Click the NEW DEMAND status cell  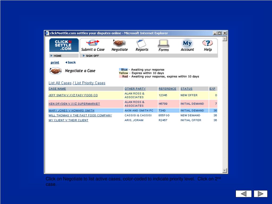190,115
